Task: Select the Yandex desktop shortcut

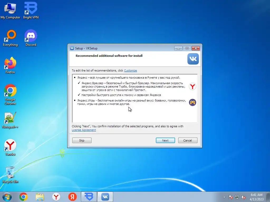Action: pos(10,147)
